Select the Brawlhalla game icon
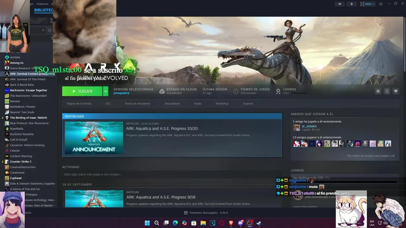 tap(7, 129)
